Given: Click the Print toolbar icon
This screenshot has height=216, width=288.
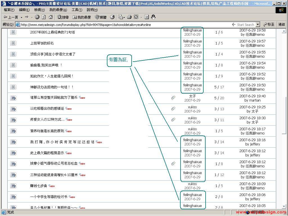Looking at the screenshot, I should pos(129,17).
